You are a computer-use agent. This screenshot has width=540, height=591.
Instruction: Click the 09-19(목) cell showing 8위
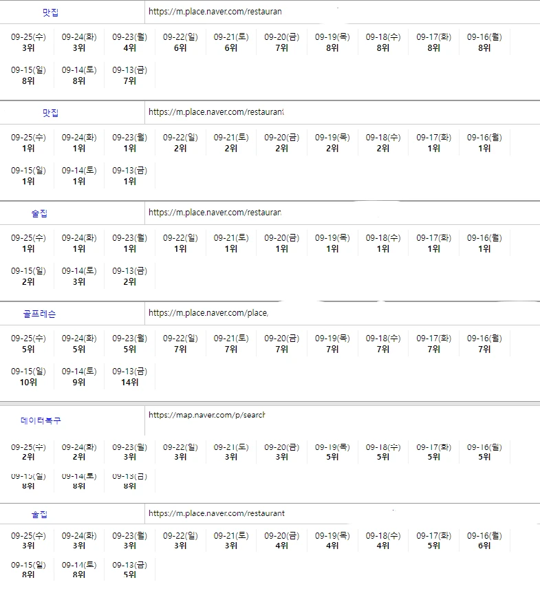click(x=332, y=43)
